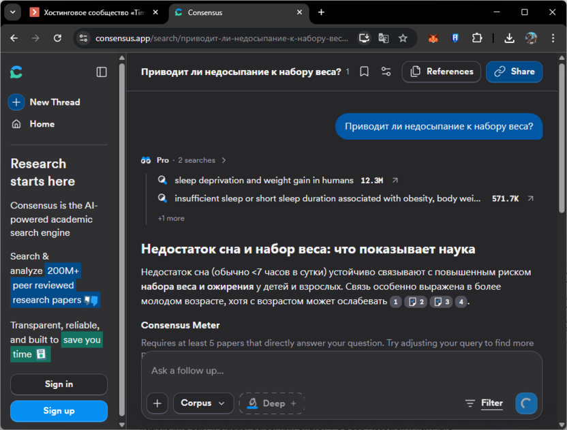Click the loading submit button

coord(526,403)
